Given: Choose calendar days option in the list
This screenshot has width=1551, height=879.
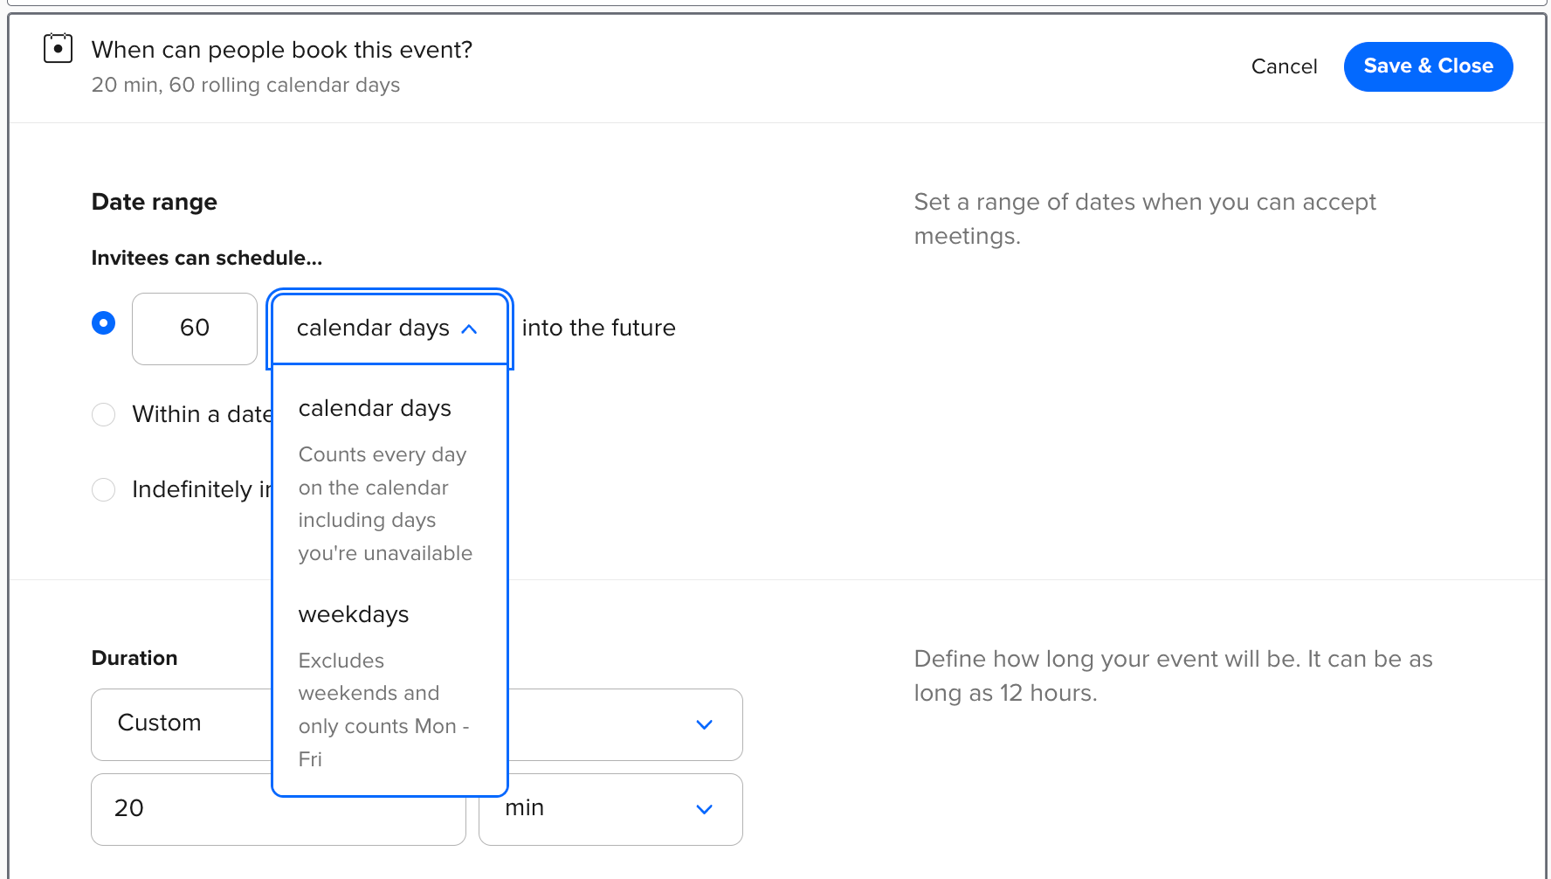Looking at the screenshot, I should click(375, 408).
